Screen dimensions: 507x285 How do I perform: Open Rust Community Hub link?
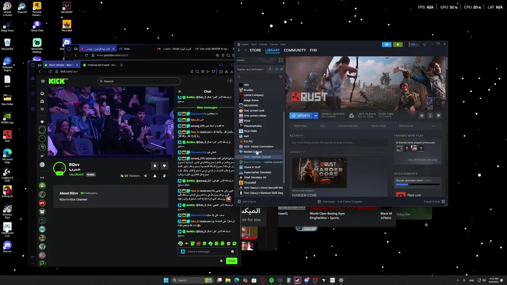tap(348, 126)
